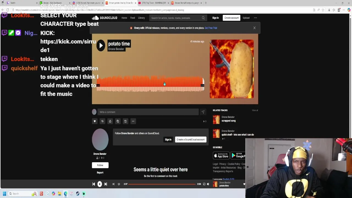Image resolution: width=352 pixels, height=198 pixels.
Task: Click the Follow button under avatar
Action: click(x=100, y=165)
